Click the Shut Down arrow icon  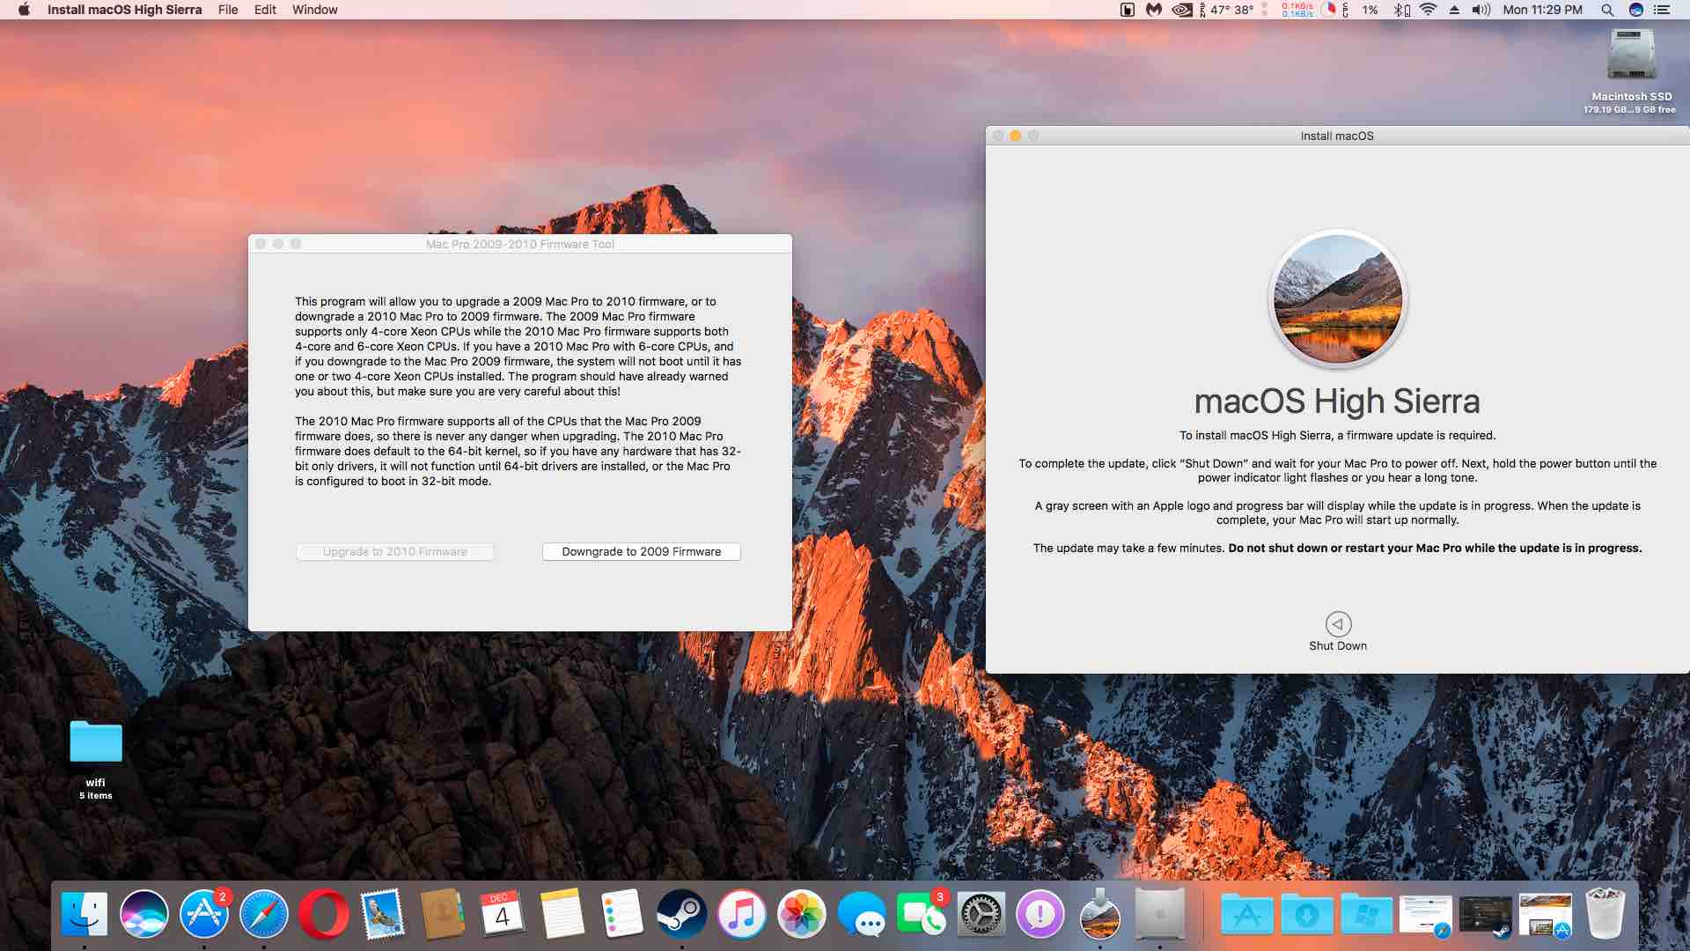pyautogui.click(x=1338, y=624)
